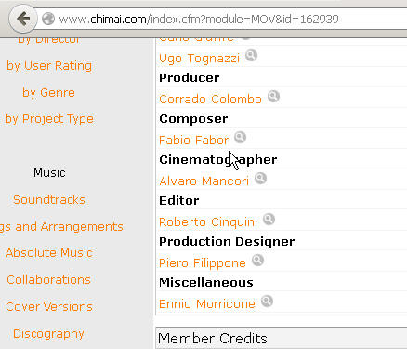Click magnifier icon beside Corrado Colombo

273,97
